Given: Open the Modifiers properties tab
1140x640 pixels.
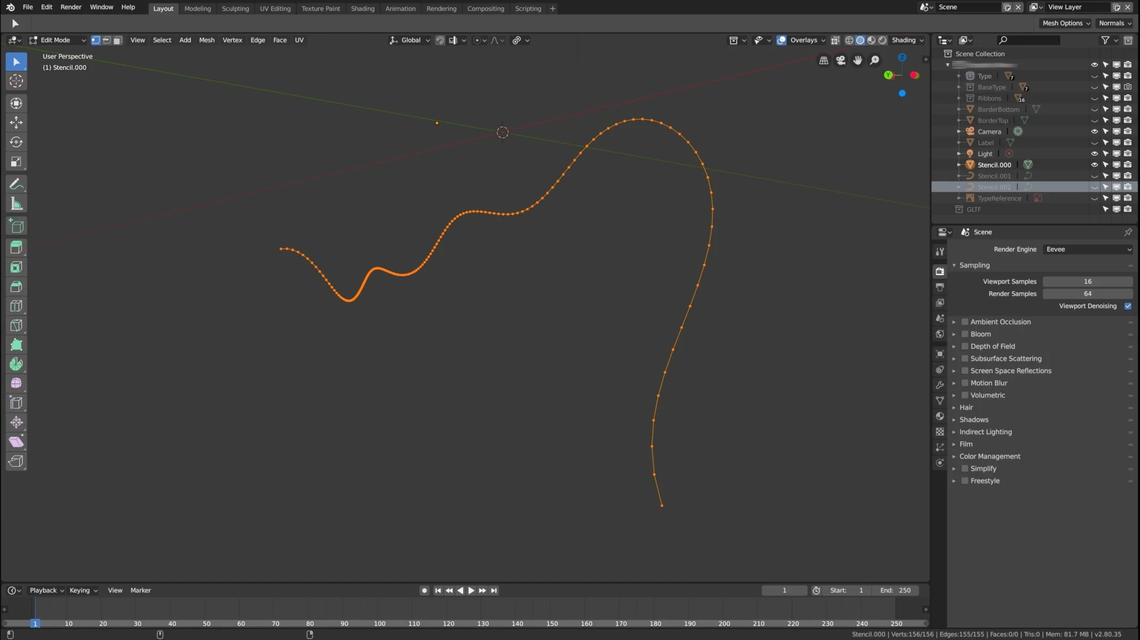Looking at the screenshot, I should pos(940,385).
